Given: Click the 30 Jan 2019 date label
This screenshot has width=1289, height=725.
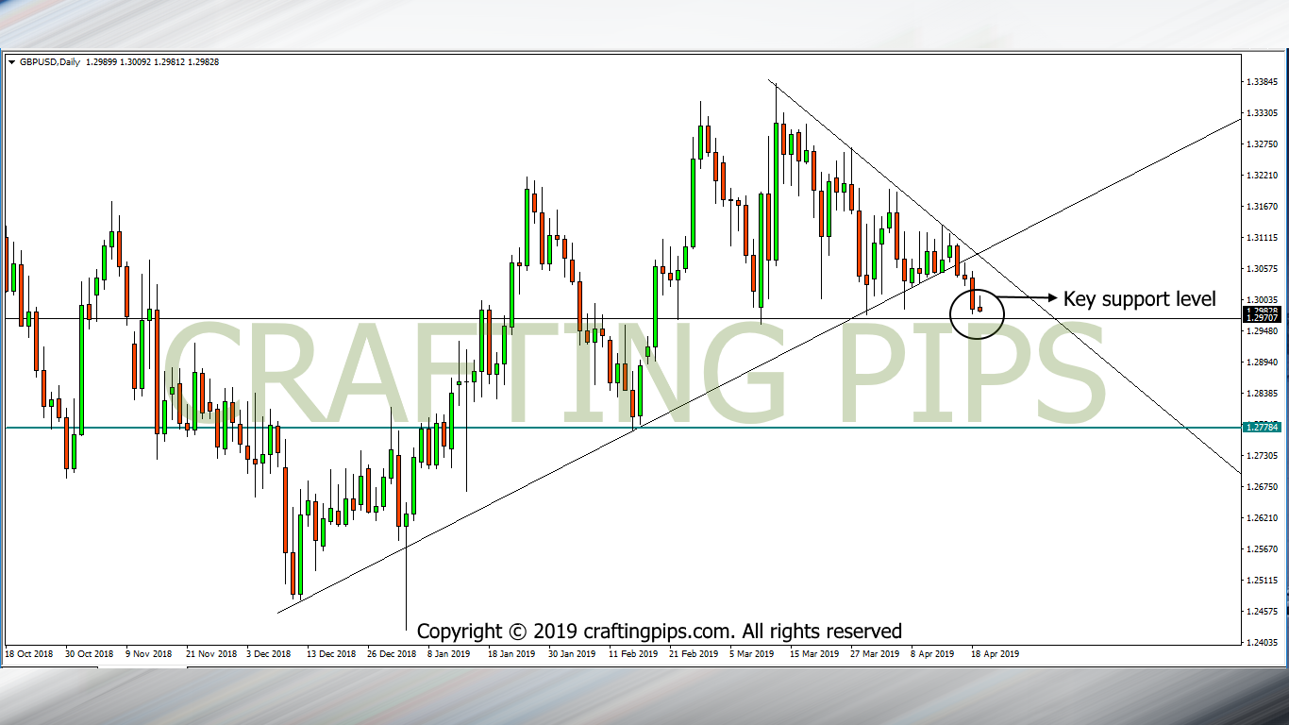Looking at the screenshot, I should [x=572, y=653].
